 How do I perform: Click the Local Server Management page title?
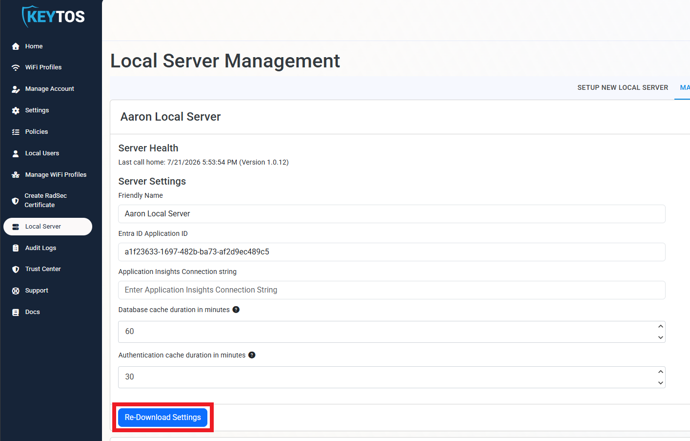coord(225,61)
